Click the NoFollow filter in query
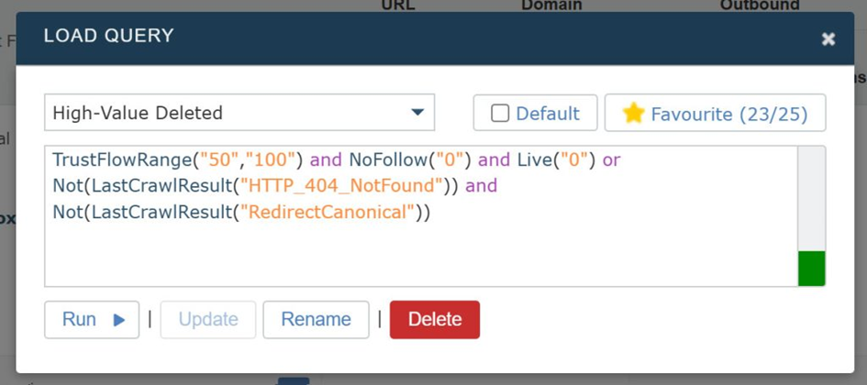Image resolution: width=867 pixels, height=385 pixels. [385, 160]
